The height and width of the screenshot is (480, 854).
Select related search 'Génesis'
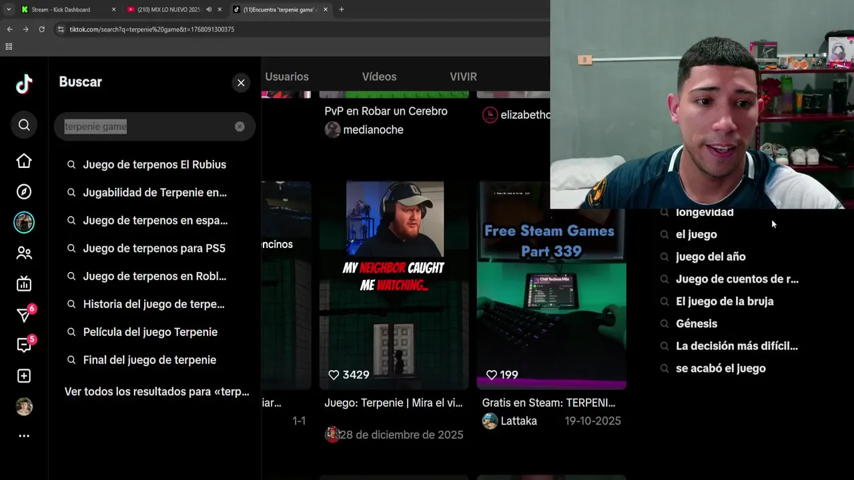tap(697, 324)
